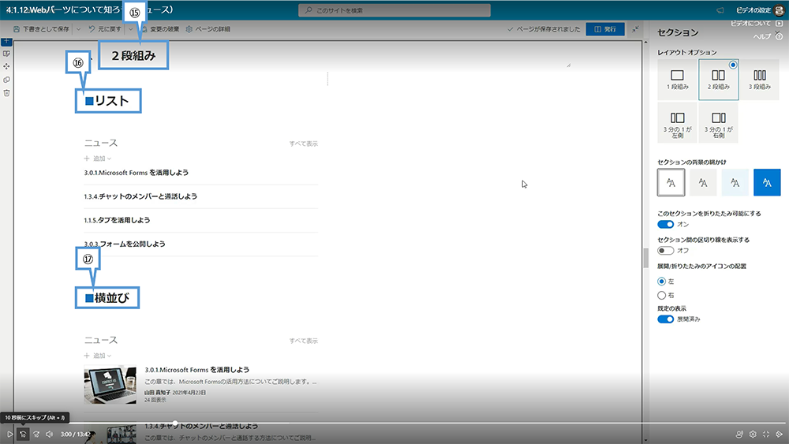Open 3.0.3.フォームを公開しよう news item

[x=125, y=244]
